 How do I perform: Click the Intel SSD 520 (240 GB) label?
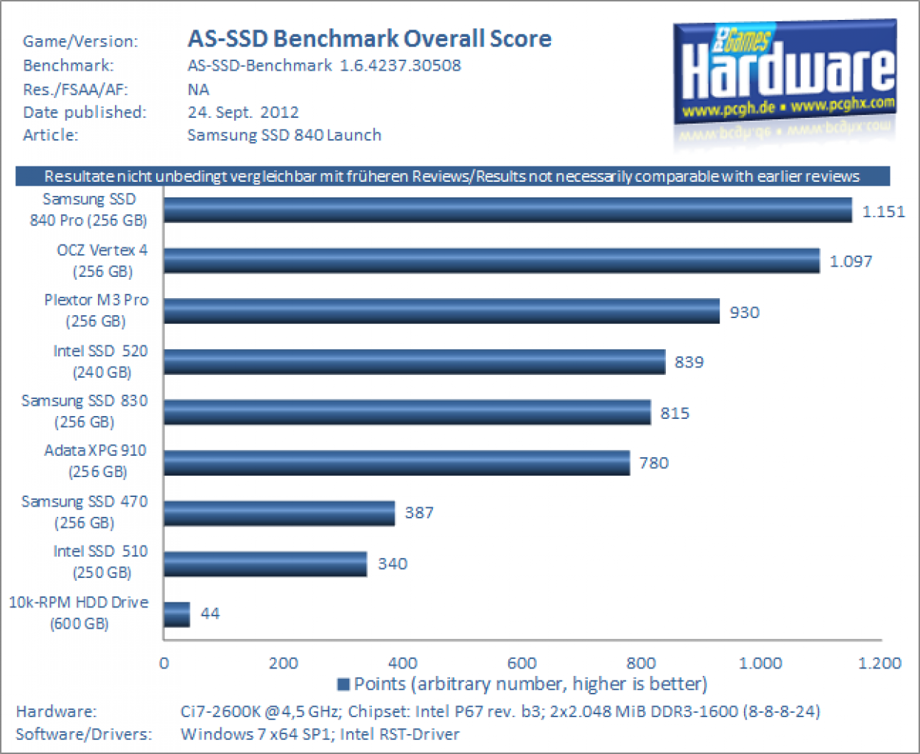(101, 362)
